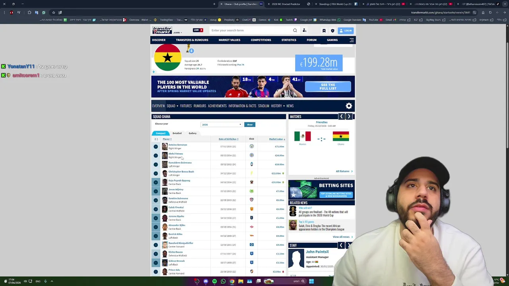Expand the History submenu
509x286 pixels.
283,106
